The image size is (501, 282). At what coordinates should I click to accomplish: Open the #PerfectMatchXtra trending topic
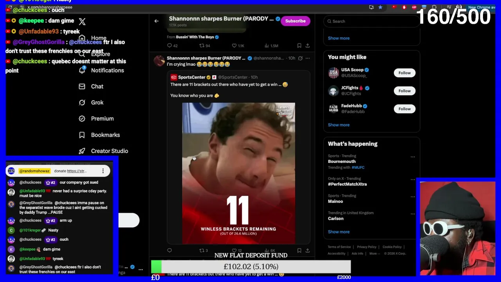[347, 184]
